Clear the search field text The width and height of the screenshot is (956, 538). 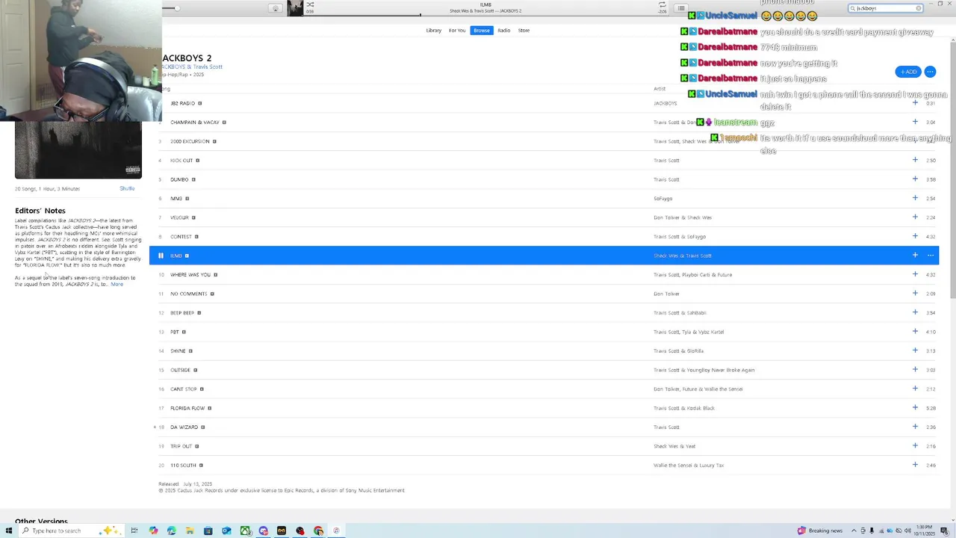(x=919, y=8)
